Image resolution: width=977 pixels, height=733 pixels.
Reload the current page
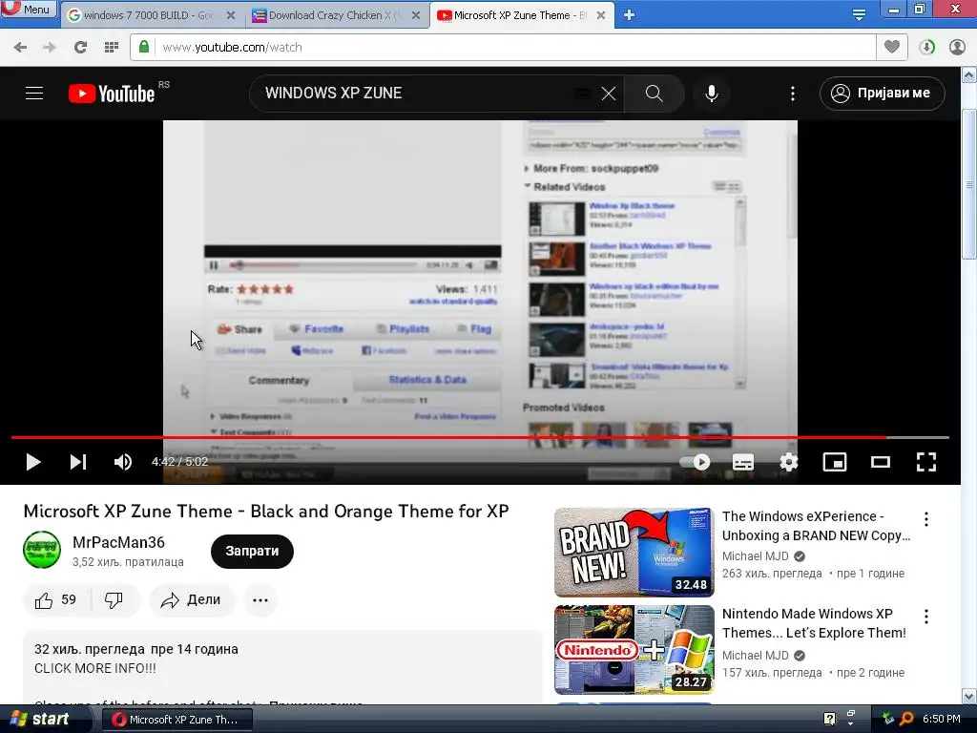pyautogui.click(x=80, y=48)
